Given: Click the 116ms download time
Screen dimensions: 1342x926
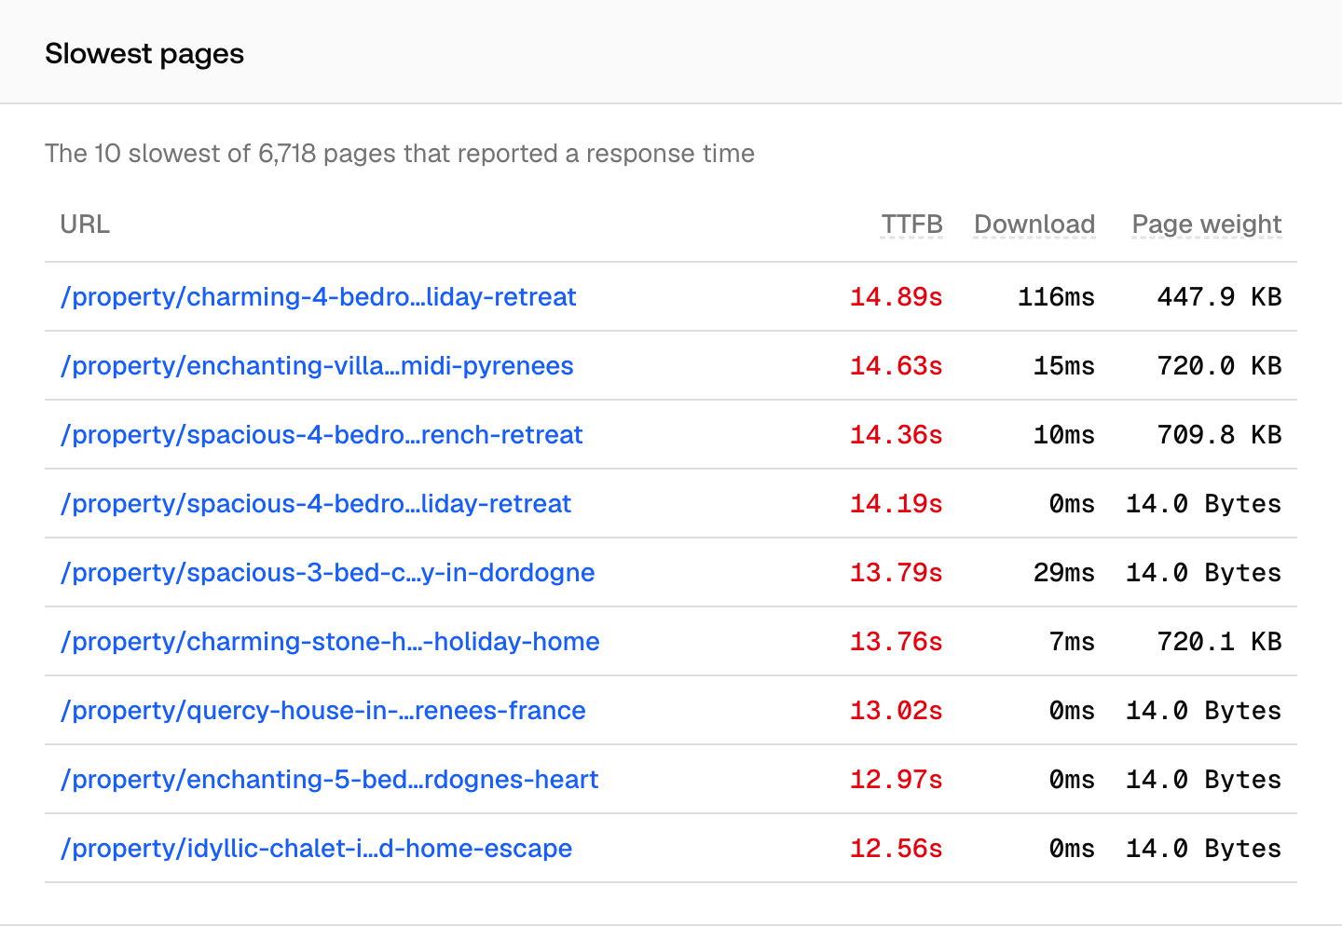Looking at the screenshot, I should (1056, 296).
